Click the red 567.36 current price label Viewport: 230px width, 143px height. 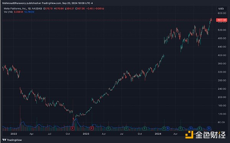point(222,20)
